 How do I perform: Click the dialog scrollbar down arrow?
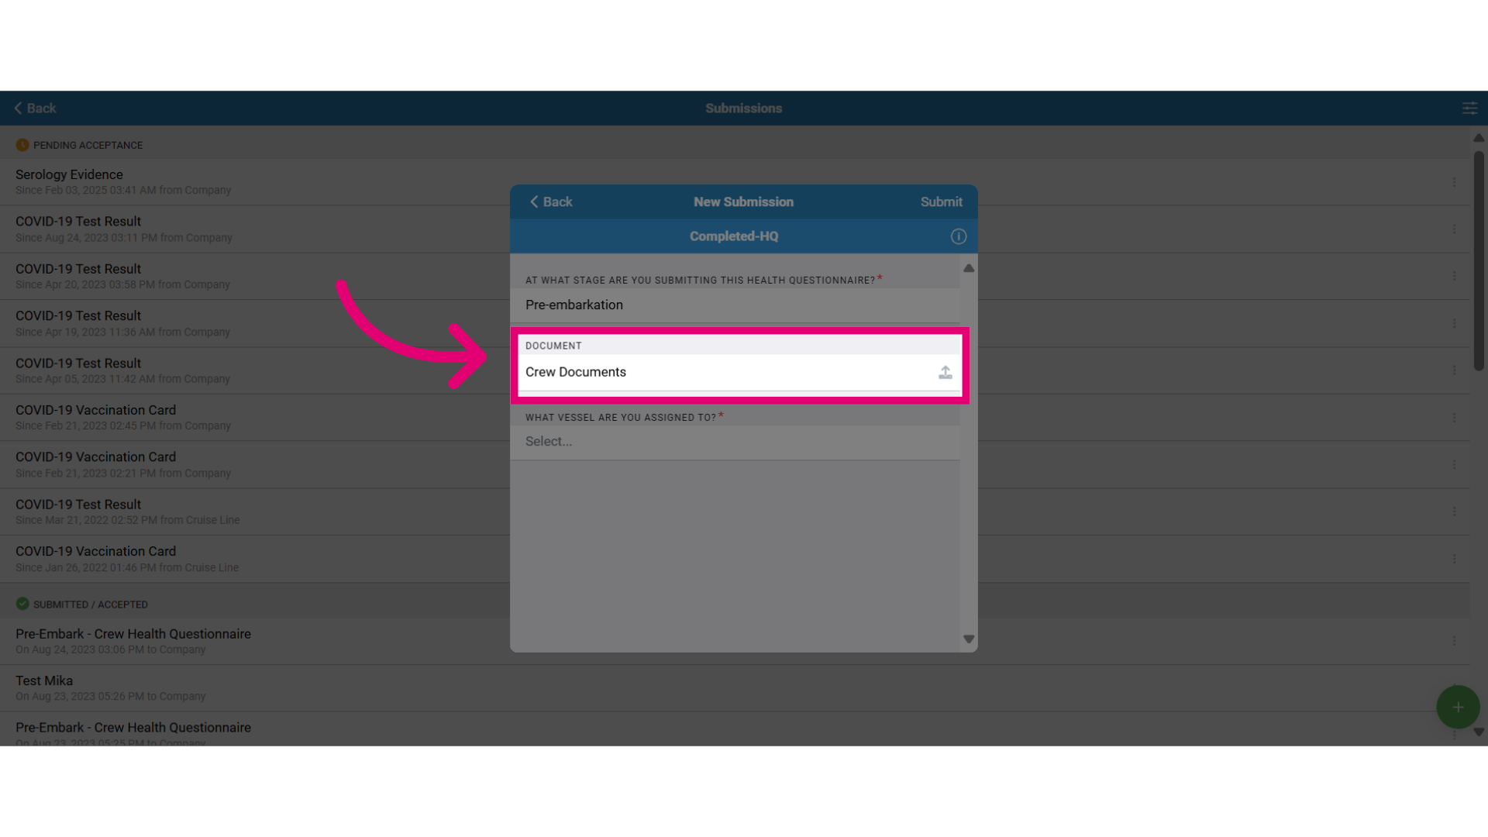click(969, 639)
